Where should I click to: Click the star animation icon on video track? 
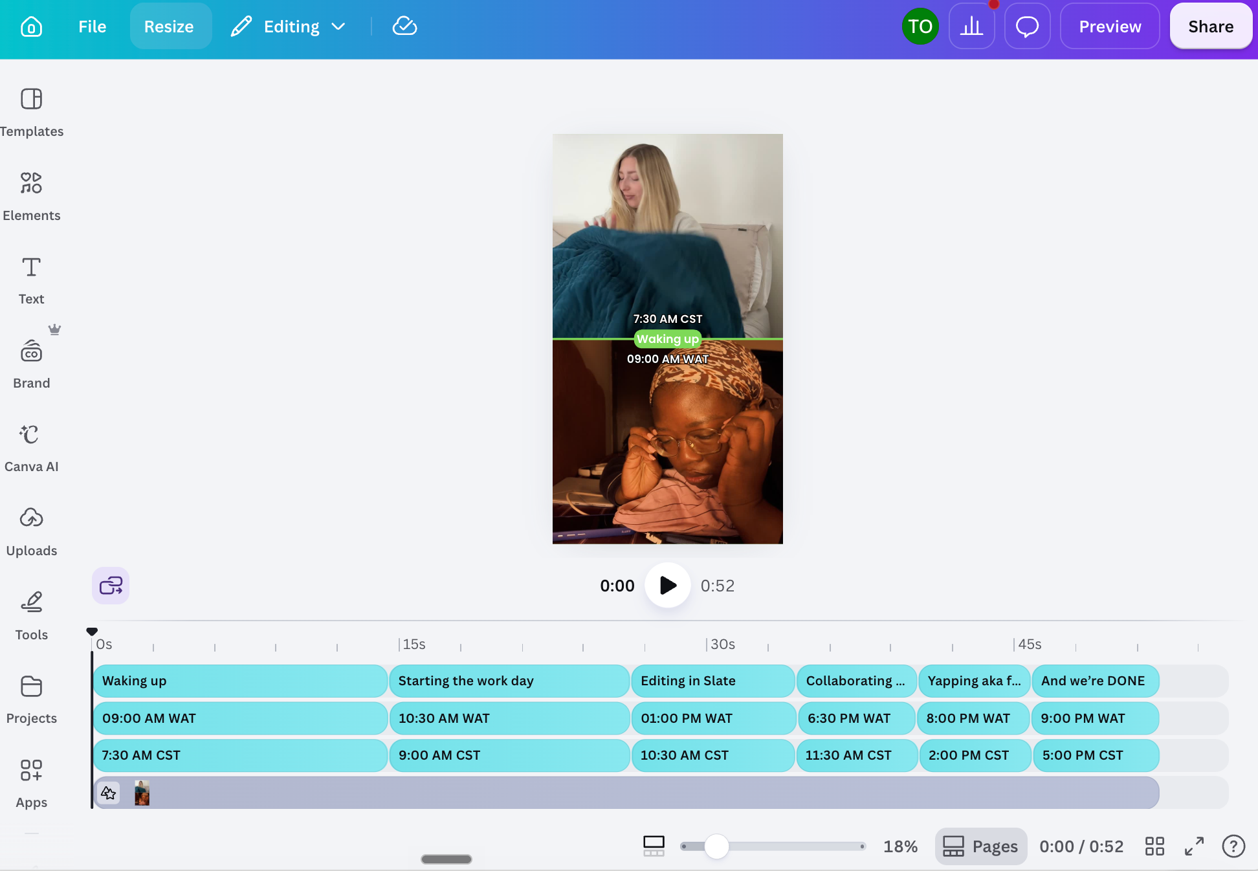click(x=109, y=793)
